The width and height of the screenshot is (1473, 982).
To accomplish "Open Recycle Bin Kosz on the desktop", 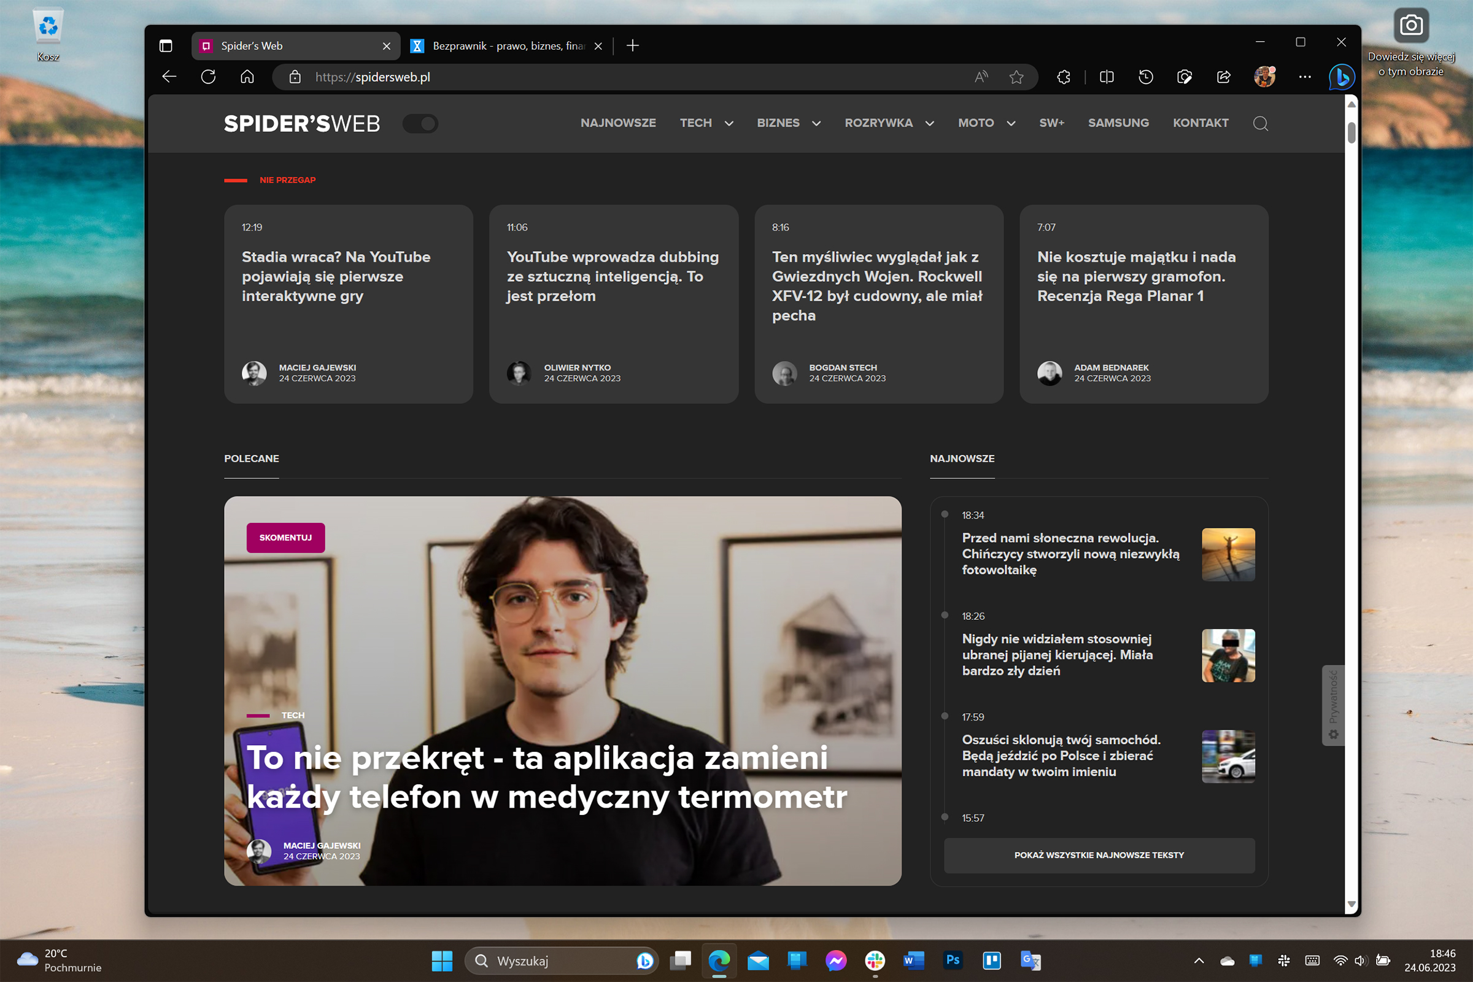I will (48, 34).
